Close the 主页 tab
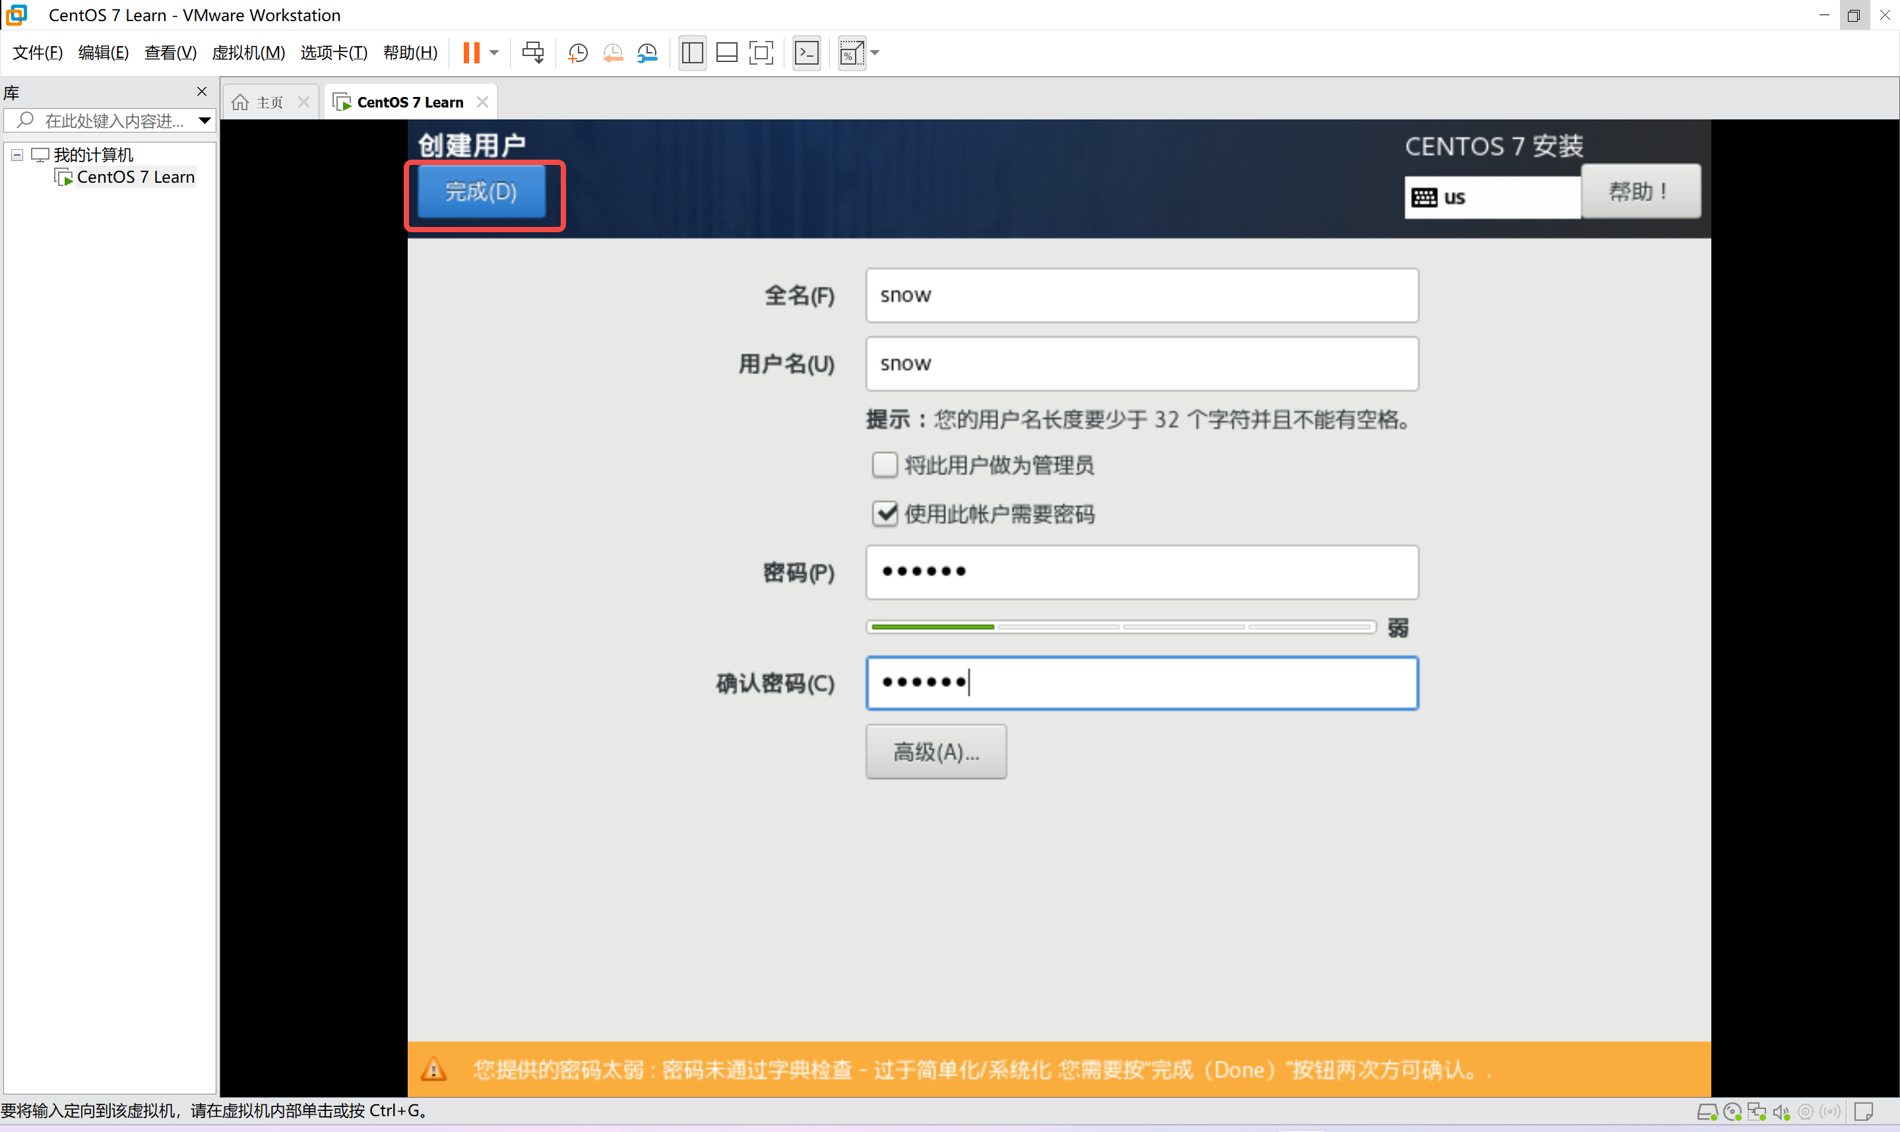 [x=303, y=102]
